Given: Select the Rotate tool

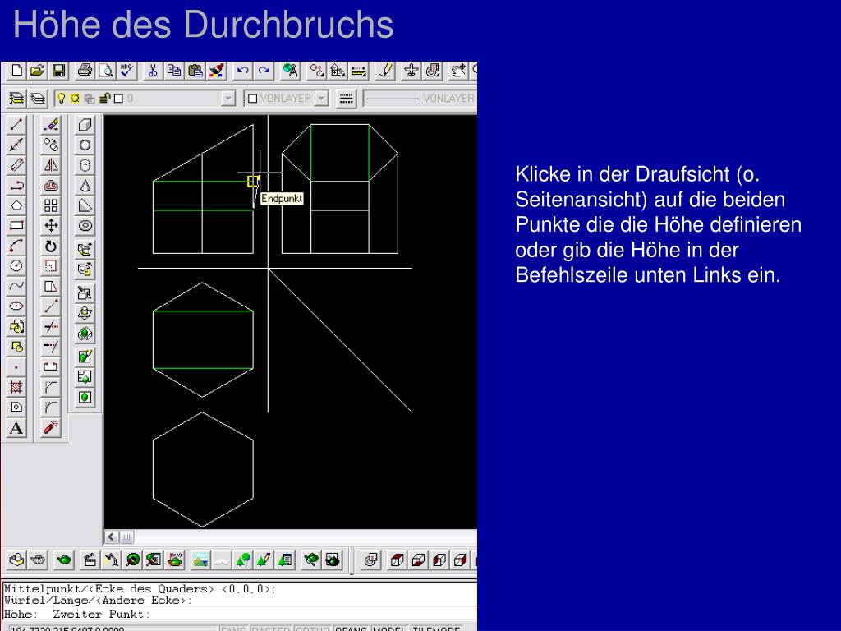Looking at the screenshot, I should [x=51, y=246].
